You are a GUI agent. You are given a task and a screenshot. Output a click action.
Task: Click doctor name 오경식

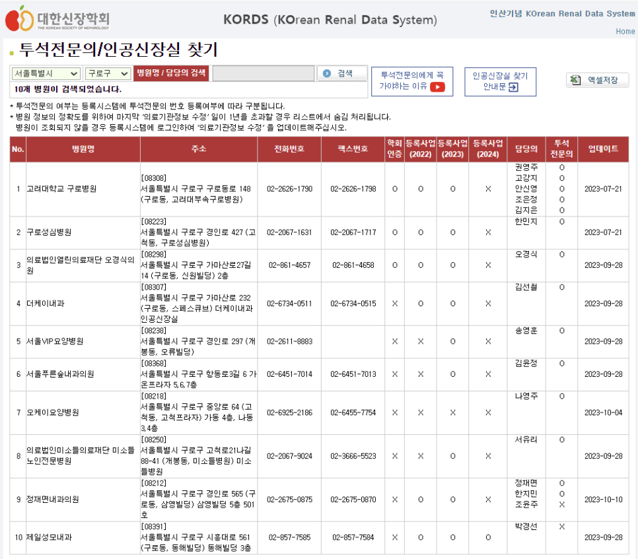(526, 254)
